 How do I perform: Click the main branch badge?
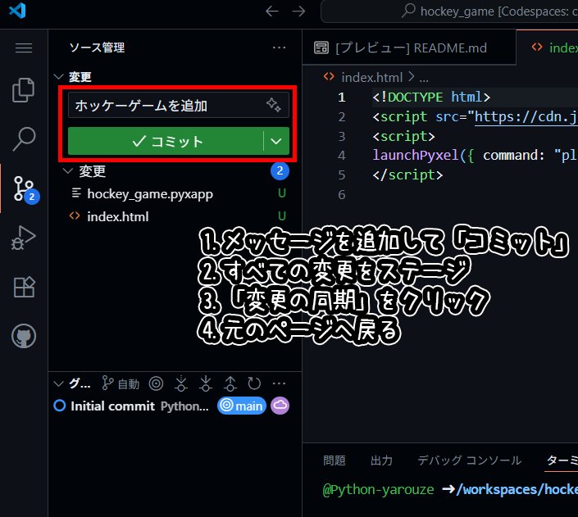pyautogui.click(x=242, y=406)
